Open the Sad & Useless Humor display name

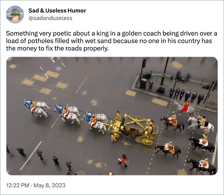tap(57, 11)
